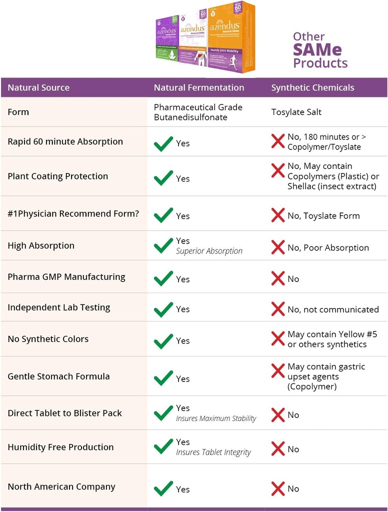Click green checkmark in Plant Coating Protection row
This screenshot has width=388, height=512.
[163, 178]
